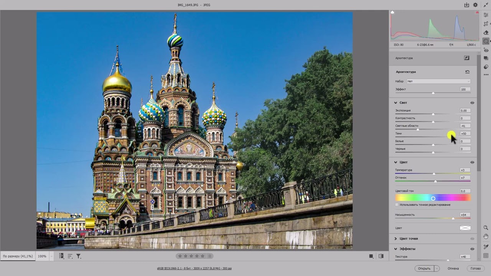Viewport: 491px width, 276px height.
Task: Click the Экспозиция value field
Action: click(465, 110)
